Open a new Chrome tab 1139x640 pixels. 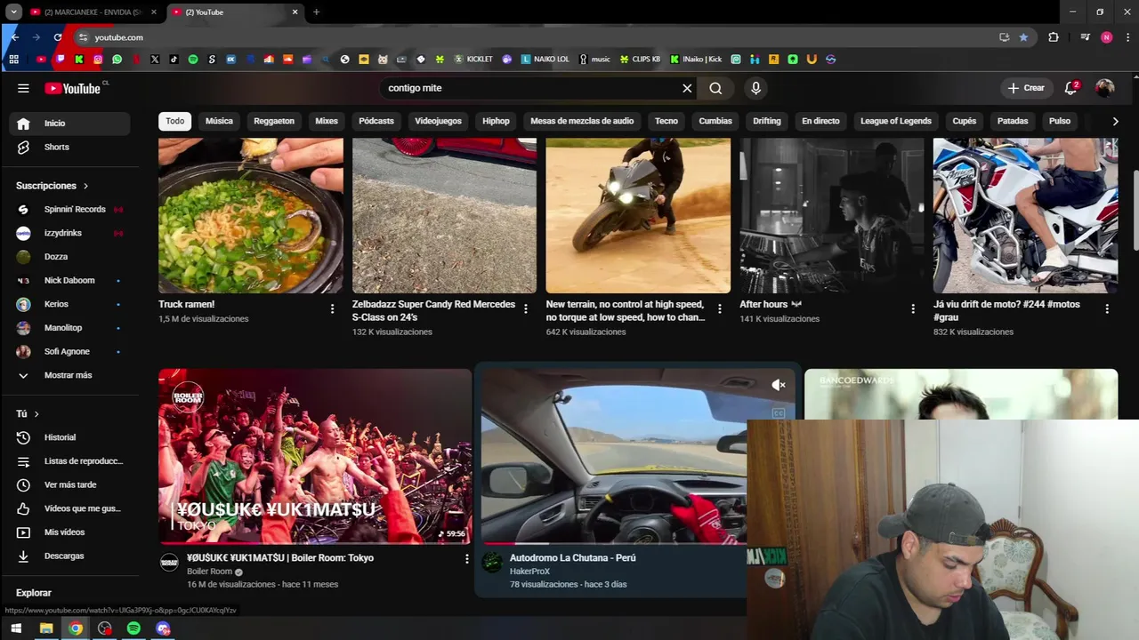pyautogui.click(x=316, y=12)
